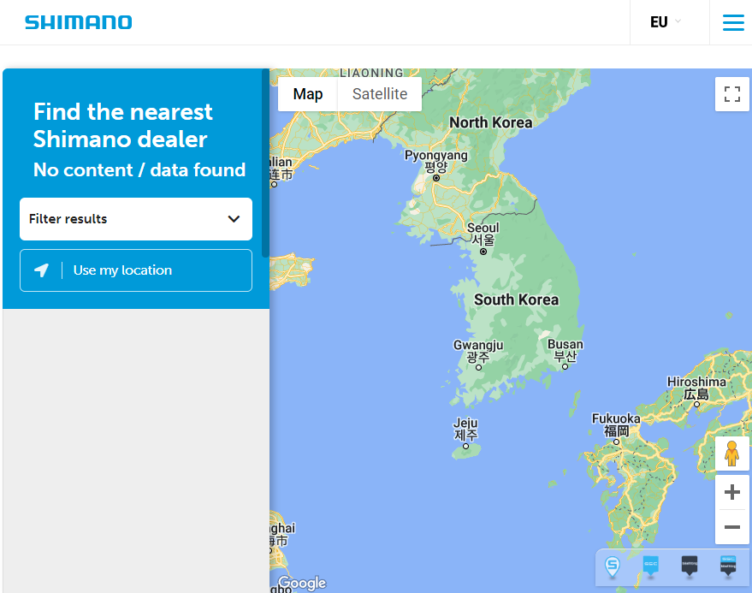Image resolution: width=752 pixels, height=593 pixels.
Task: Open the hamburger menu
Action: click(733, 22)
